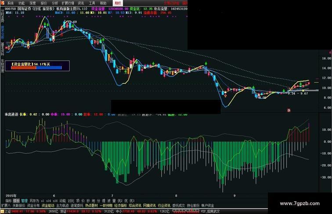The width and height of the screenshot is (332, 214).
Task: Open the 委托成交 tab
Action: (x=178, y=206)
